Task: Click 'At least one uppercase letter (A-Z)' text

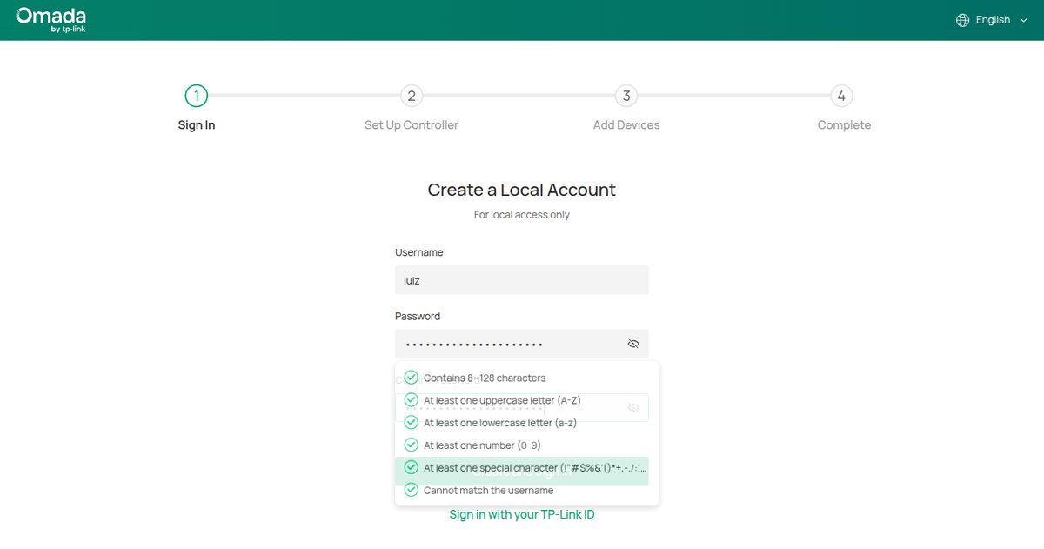Action: click(502, 400)
